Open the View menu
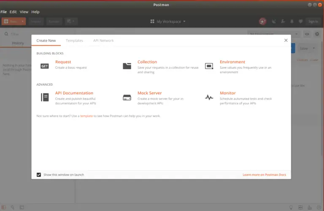324x211 pixels. tap(24, 12)
